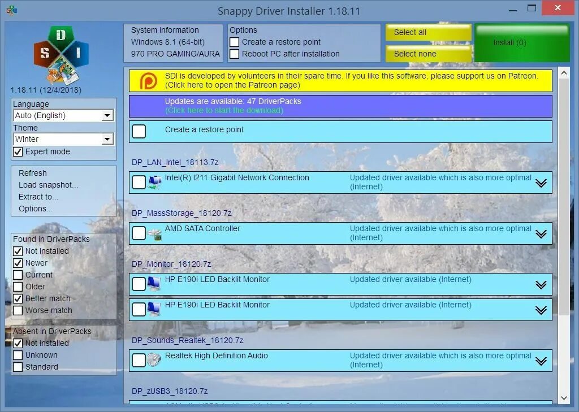Click the DP_Monitor_18120.7z pack label
Screen dimensions: 579x412
coord(171,264)
